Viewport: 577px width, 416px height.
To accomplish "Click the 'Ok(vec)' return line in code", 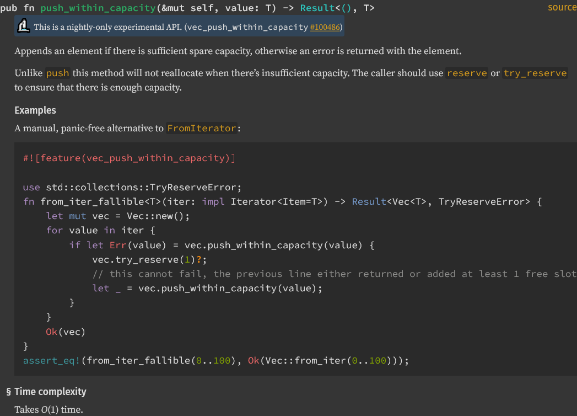I will click(x=66, y=332).
